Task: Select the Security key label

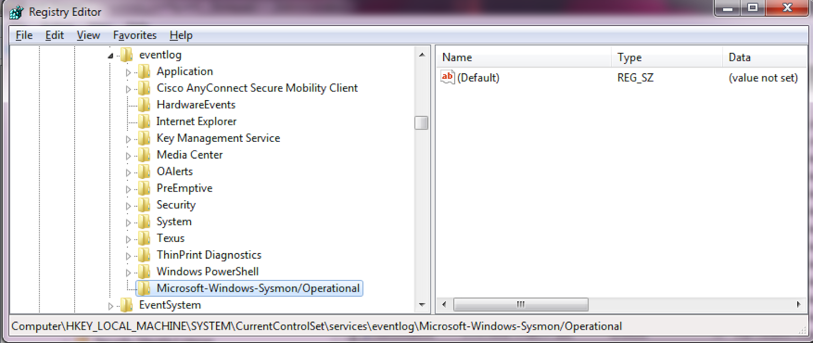Action: 176,205
